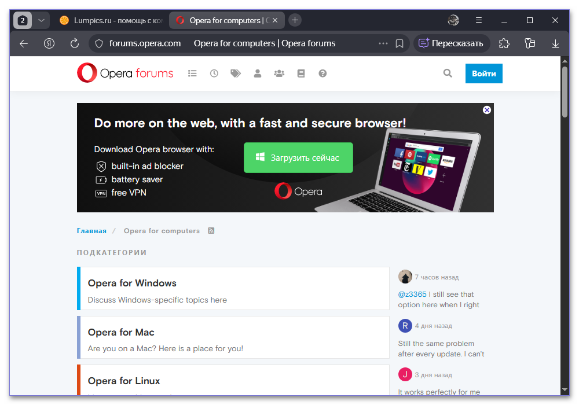
Task: Open the Yandex home button
Action: point(49,43)
